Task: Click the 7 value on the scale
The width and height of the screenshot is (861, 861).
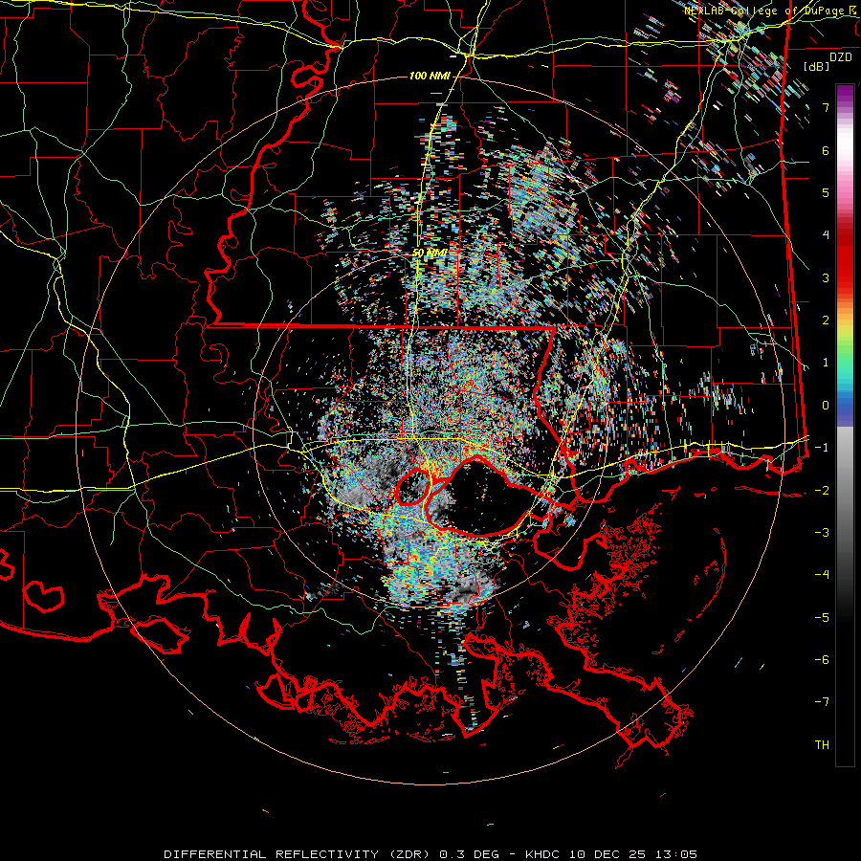Action: [x=826, y=107]
